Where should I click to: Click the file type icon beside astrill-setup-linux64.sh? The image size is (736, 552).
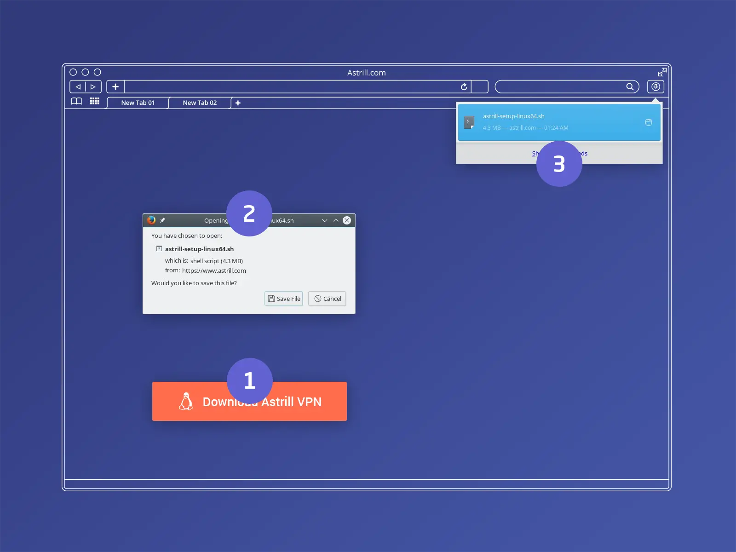159,249
